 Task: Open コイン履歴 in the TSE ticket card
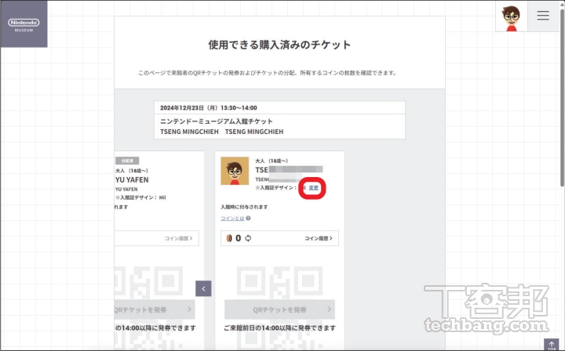pyautogui.click(x=318, y=238)
